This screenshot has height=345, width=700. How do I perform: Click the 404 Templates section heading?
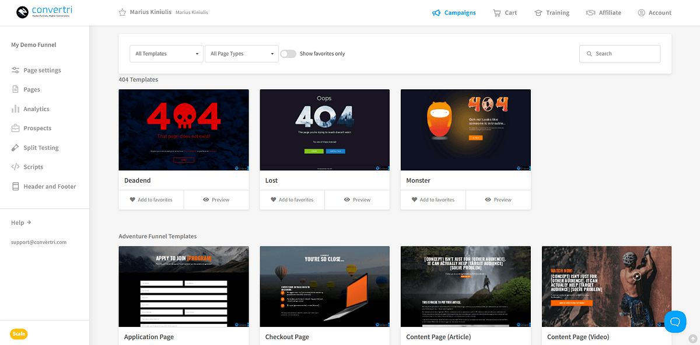tap(138, 79)
